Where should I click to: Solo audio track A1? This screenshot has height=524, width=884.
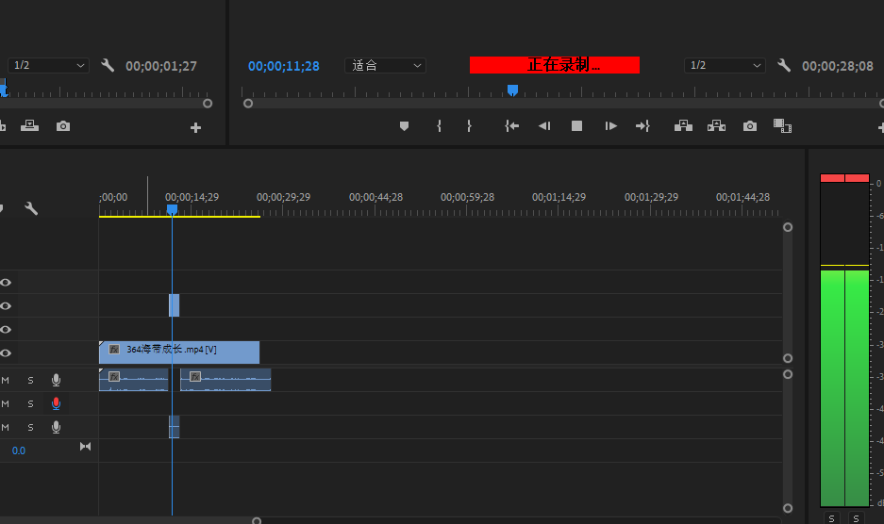30,381
